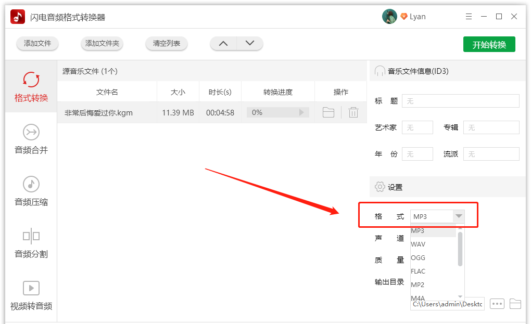Move selected file down with arrow

250,43
